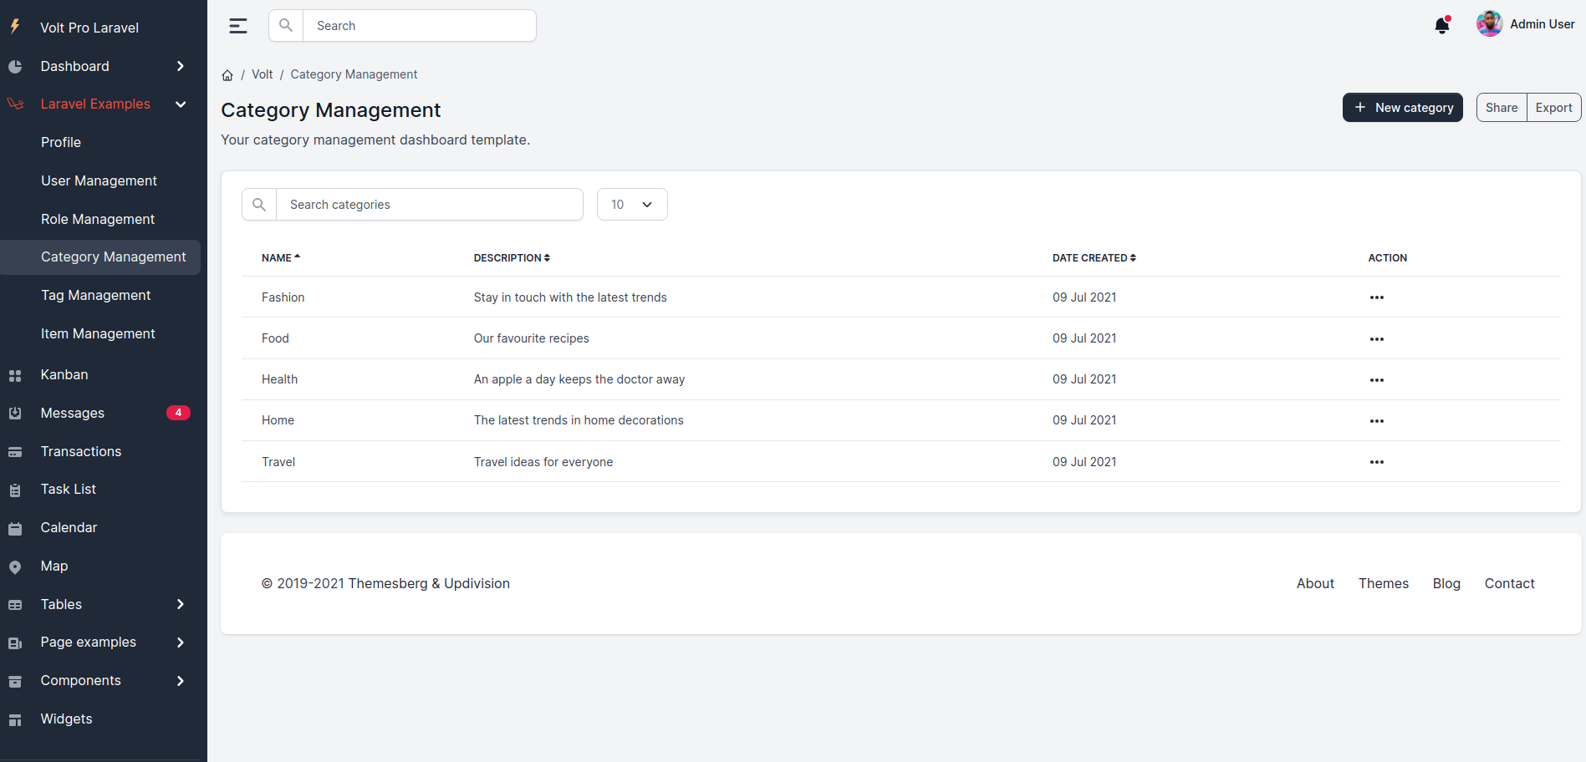Expand the Tables sidebar section

[180, 604]
